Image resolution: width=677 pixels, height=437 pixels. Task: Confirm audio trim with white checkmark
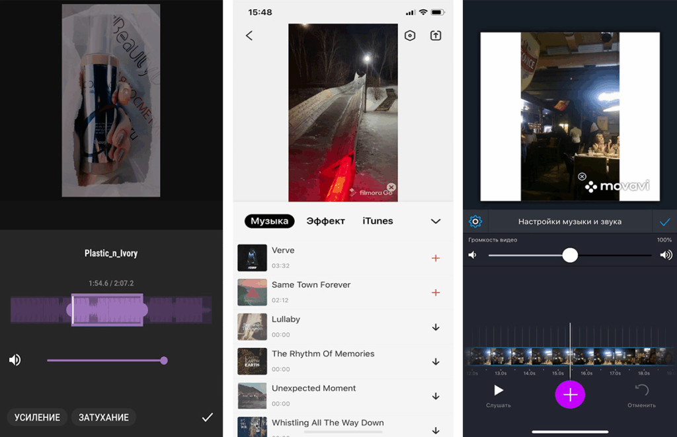(x=207, y=417)
